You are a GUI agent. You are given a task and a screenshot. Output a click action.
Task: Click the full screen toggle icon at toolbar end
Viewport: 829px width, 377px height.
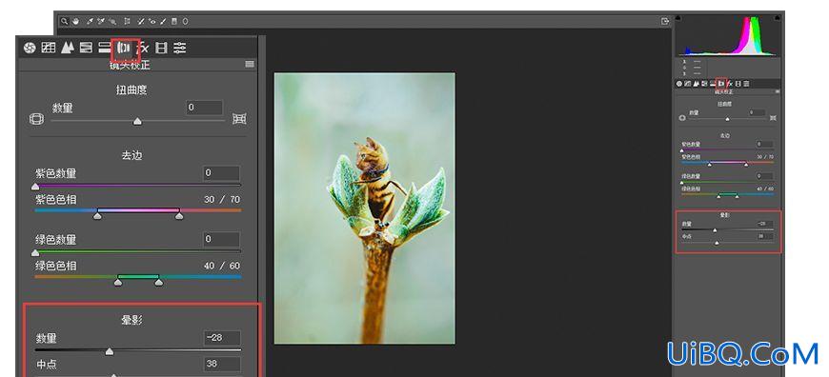click(x=665, y=22)
